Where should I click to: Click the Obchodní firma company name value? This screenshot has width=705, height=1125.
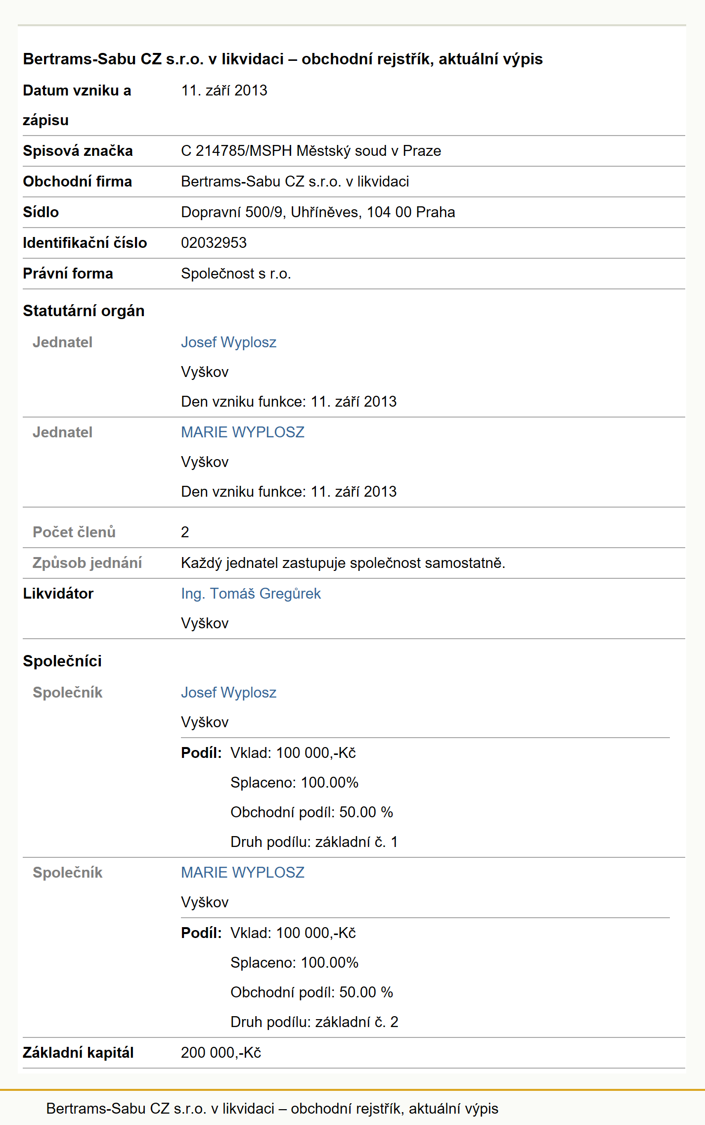pyautogui.click(x=295, y=182)
